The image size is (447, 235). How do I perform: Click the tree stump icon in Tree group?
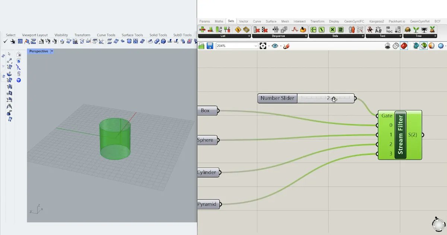[x=407, y=29]
